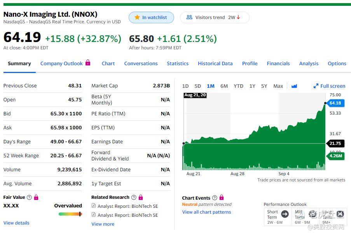Open the Financials tab
This screenshot has height=235, width=351.
(278, 63)
